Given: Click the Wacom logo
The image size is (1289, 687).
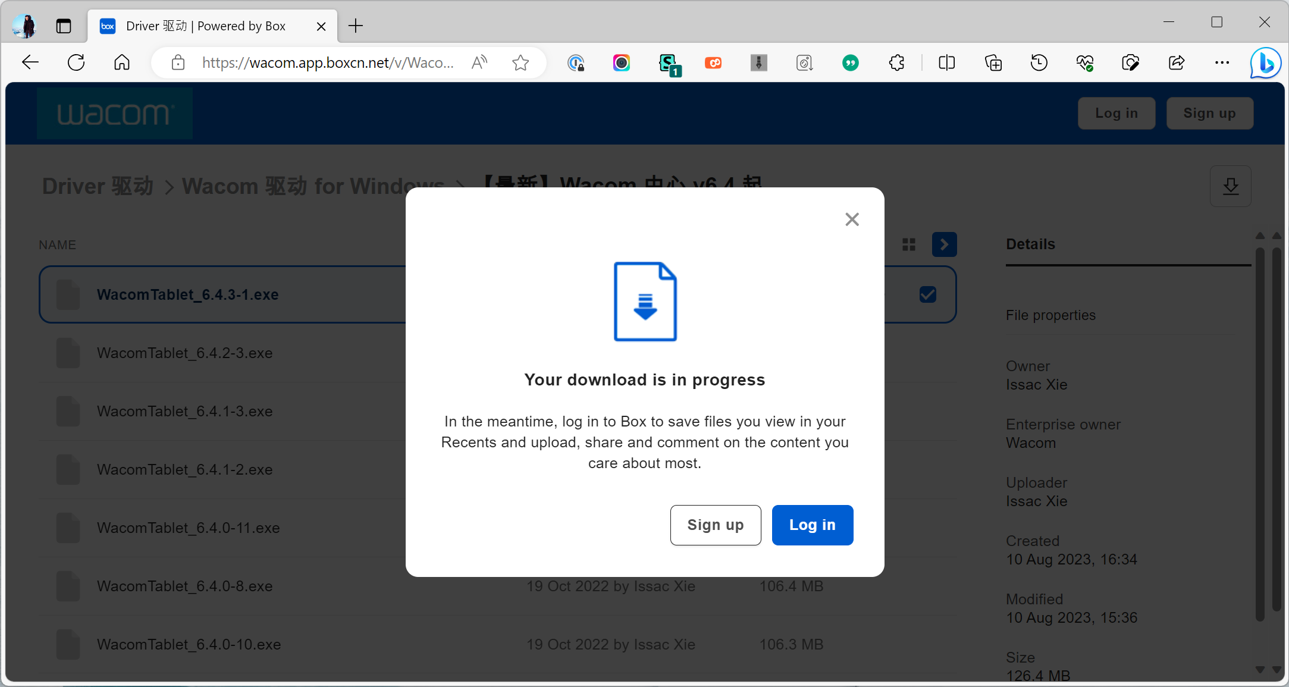Looking at the screenshot, I should point(115,114).
